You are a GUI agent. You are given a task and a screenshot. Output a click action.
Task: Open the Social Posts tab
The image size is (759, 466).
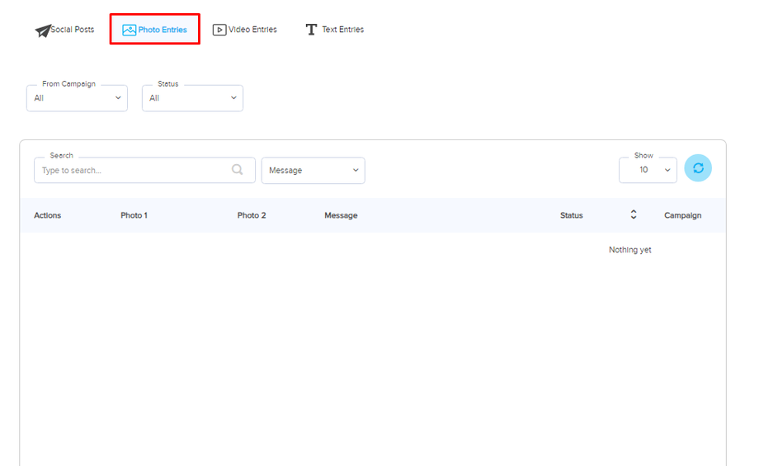(64, 30)
